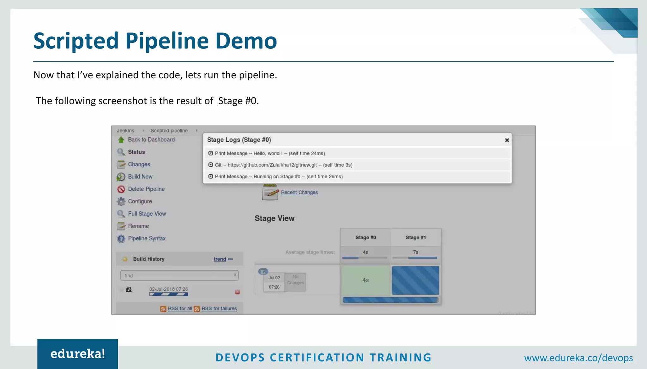Click the Rename notepad icon

coord(121,226)
